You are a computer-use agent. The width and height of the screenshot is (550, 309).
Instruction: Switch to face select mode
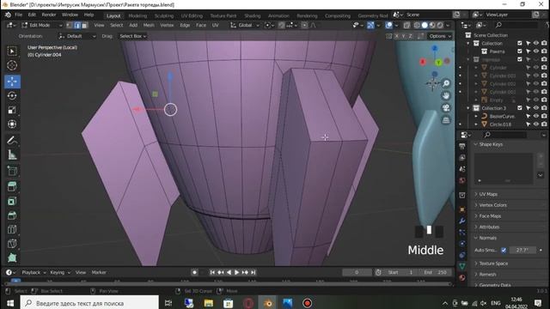(84, 25)
